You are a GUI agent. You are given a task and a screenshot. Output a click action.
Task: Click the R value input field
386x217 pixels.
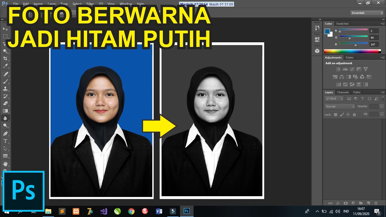tap(374, 31)
